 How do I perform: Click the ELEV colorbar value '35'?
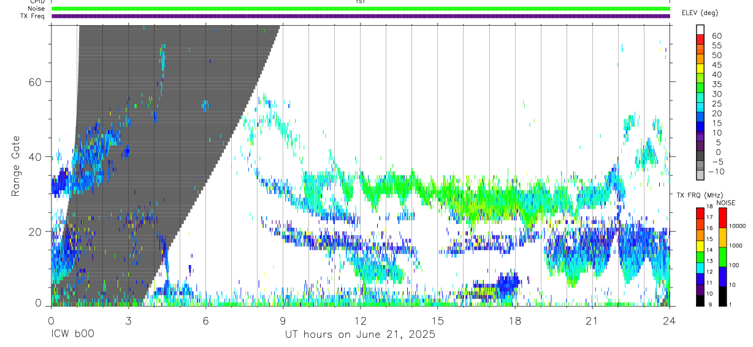(717, 84)
